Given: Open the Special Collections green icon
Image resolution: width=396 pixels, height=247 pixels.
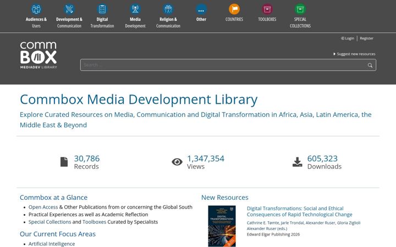Looking at the screenshot, I should (300, 9).
